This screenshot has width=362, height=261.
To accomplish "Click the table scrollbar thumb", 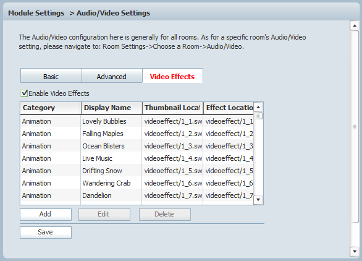I will click(258, 116).
